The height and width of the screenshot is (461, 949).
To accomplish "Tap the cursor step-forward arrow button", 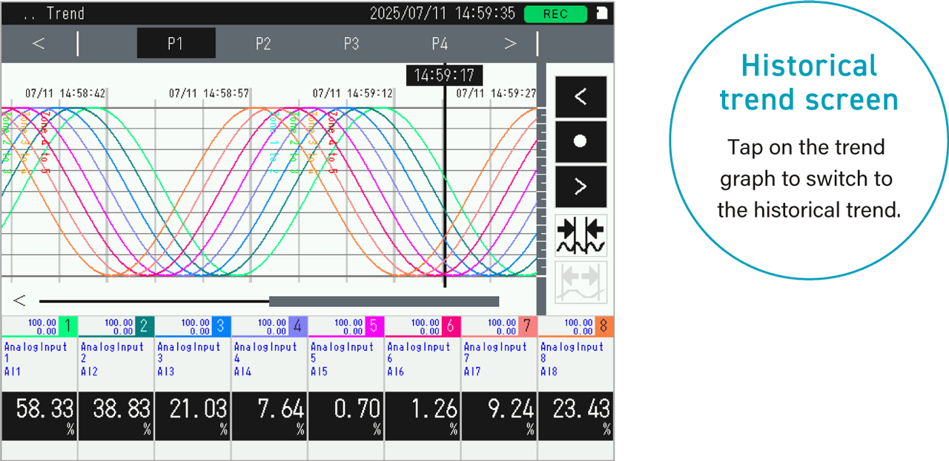I will click(x=581, y=186).
